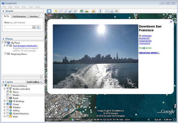Open the winterjane author link
Image resolution: width=178 pixels, height=123 pixels.
[x=146, y=36]
